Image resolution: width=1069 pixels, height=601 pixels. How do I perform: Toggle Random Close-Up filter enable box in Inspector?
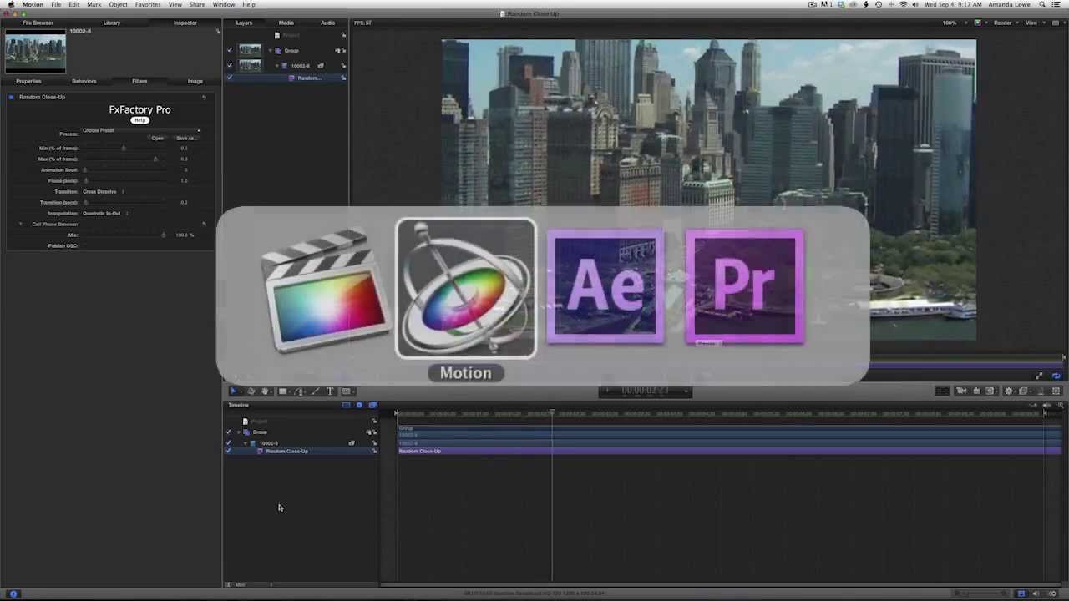pos(12,97)
